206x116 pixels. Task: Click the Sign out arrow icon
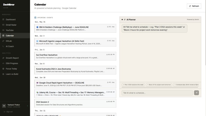click(x=5, y=112)
